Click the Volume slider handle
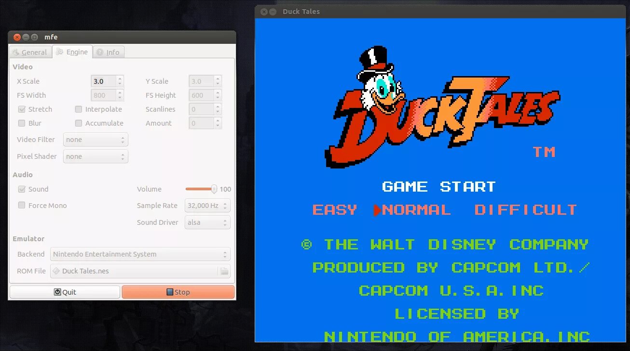630x351 pixels. pyautogui.click(x=214, y=189)
